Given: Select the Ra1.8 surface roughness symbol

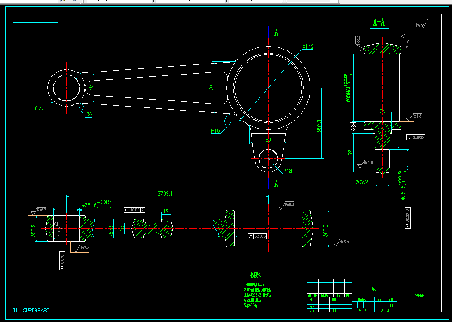Looking at the screenshot, I should 414,117.
